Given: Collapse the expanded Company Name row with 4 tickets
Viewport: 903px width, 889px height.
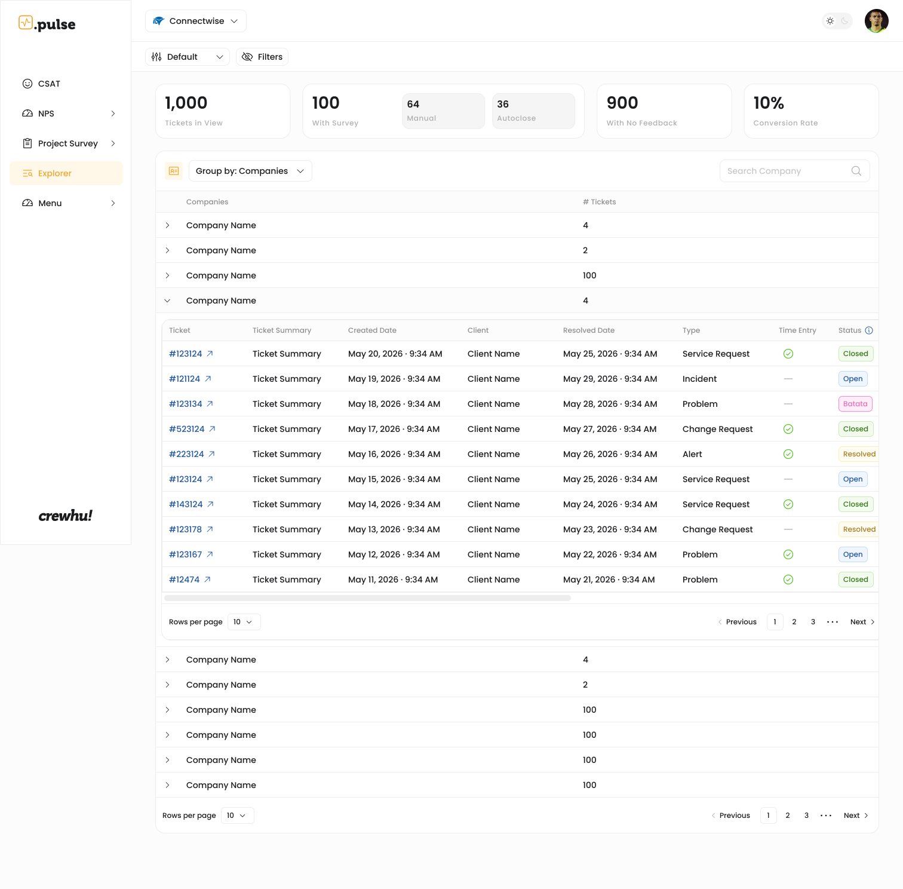Looking at the screenshot, I should [167, 301].
